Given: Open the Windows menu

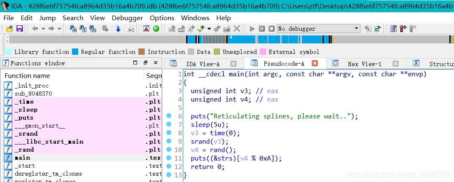Looking at the screenshot, I should point(195,18).
